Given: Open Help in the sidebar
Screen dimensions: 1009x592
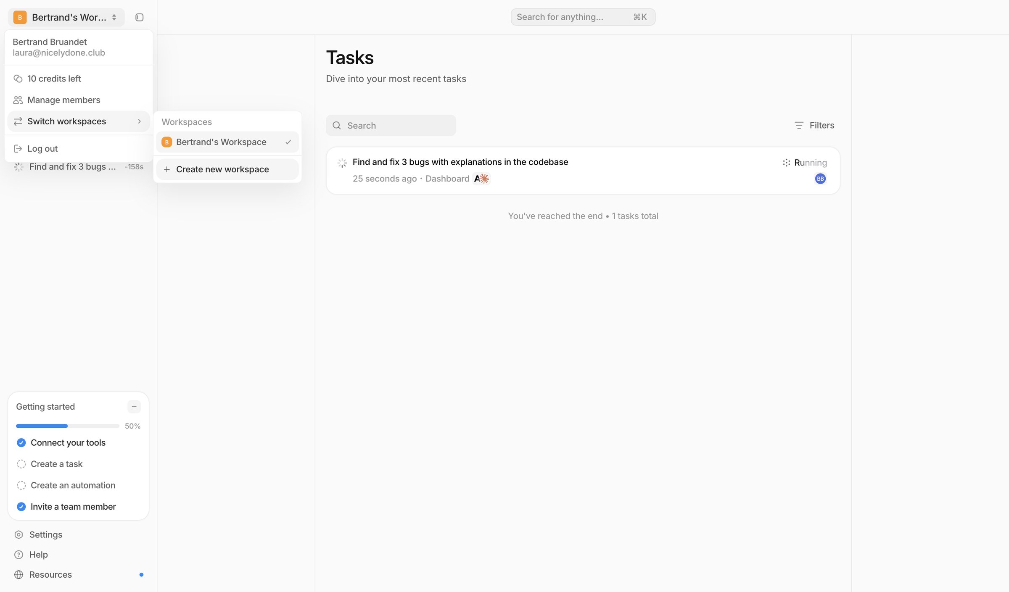Looking at the screenshot, I should (79, 555).
